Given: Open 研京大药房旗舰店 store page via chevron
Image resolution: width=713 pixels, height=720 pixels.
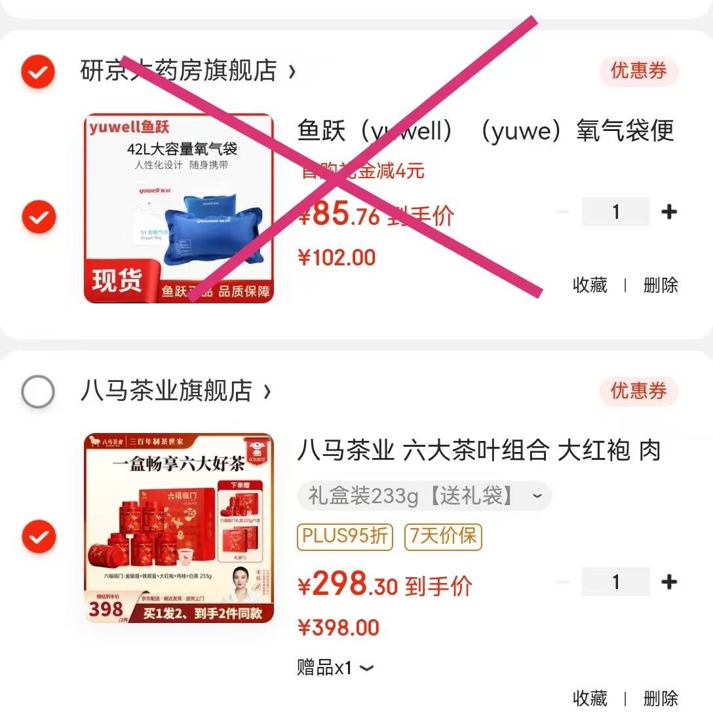Looking at the screenshot, I should pos(292,71).
